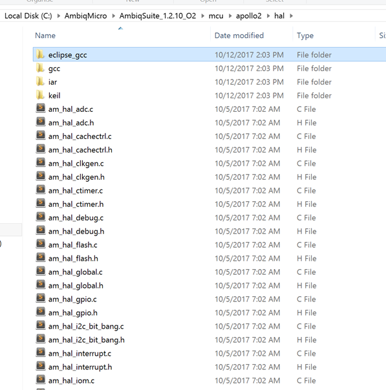This screenshot has height=390, width=386.
Task: Click the file icon of am_hal_iom.c
Action: (41, 380)
